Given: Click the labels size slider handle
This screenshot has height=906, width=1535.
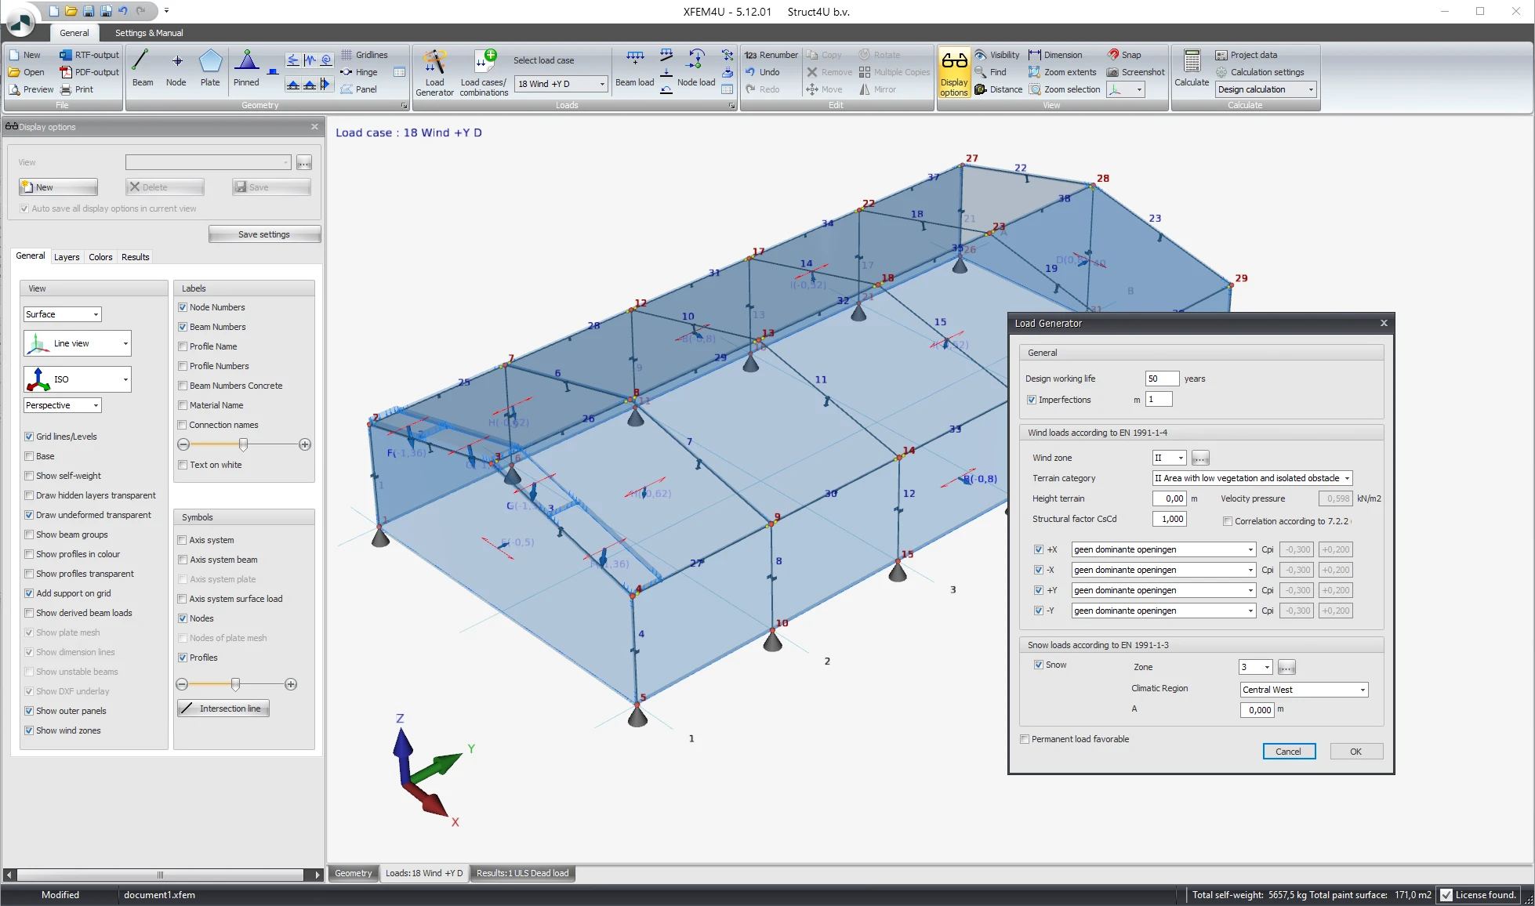Looking at the screenshot, I should coord(244,444).
